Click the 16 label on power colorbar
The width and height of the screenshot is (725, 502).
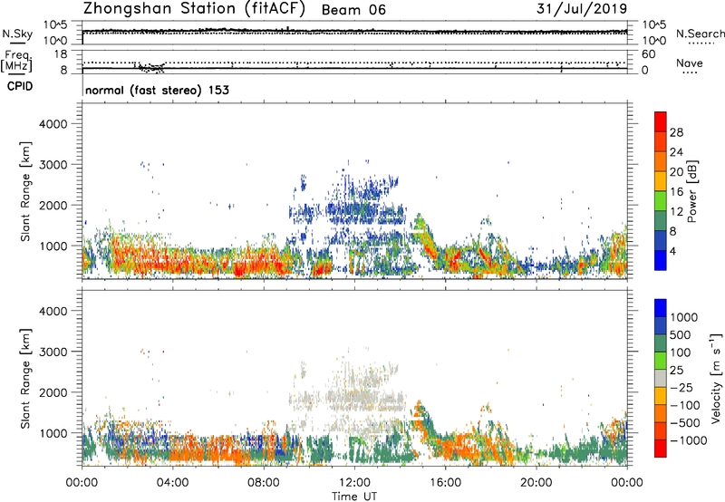point(676,192)
